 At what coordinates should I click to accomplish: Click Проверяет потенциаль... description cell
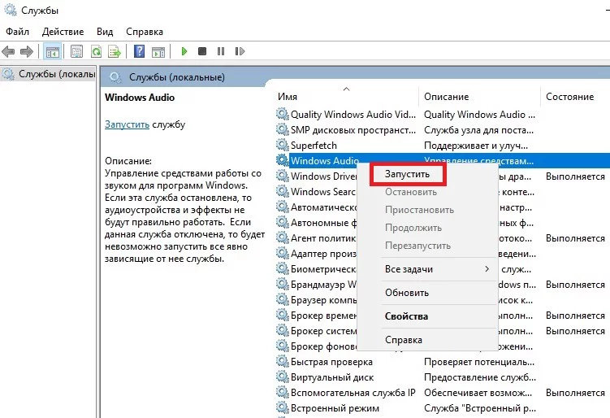(x=479, y=362)
